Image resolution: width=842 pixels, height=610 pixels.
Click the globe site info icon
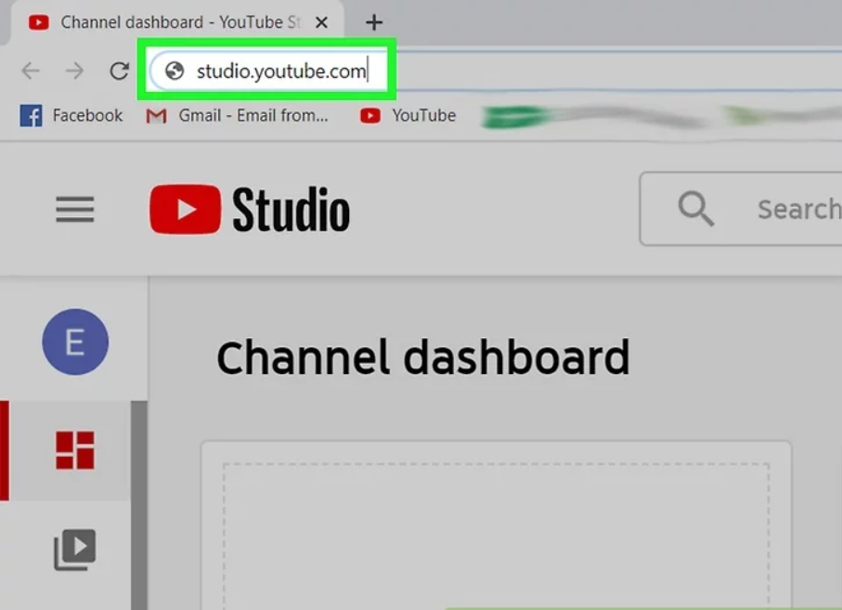tap(175, 71)
